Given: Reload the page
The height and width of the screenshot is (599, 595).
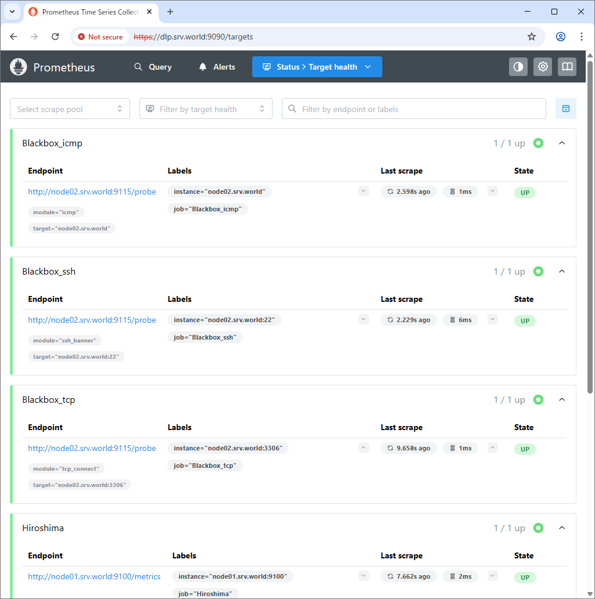Looking at the screenshot, I should pos(55,37).
